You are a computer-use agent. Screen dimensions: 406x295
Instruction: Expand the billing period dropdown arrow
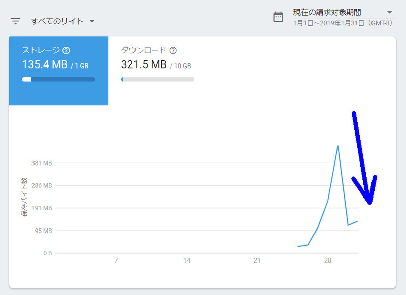pos(389,12)
